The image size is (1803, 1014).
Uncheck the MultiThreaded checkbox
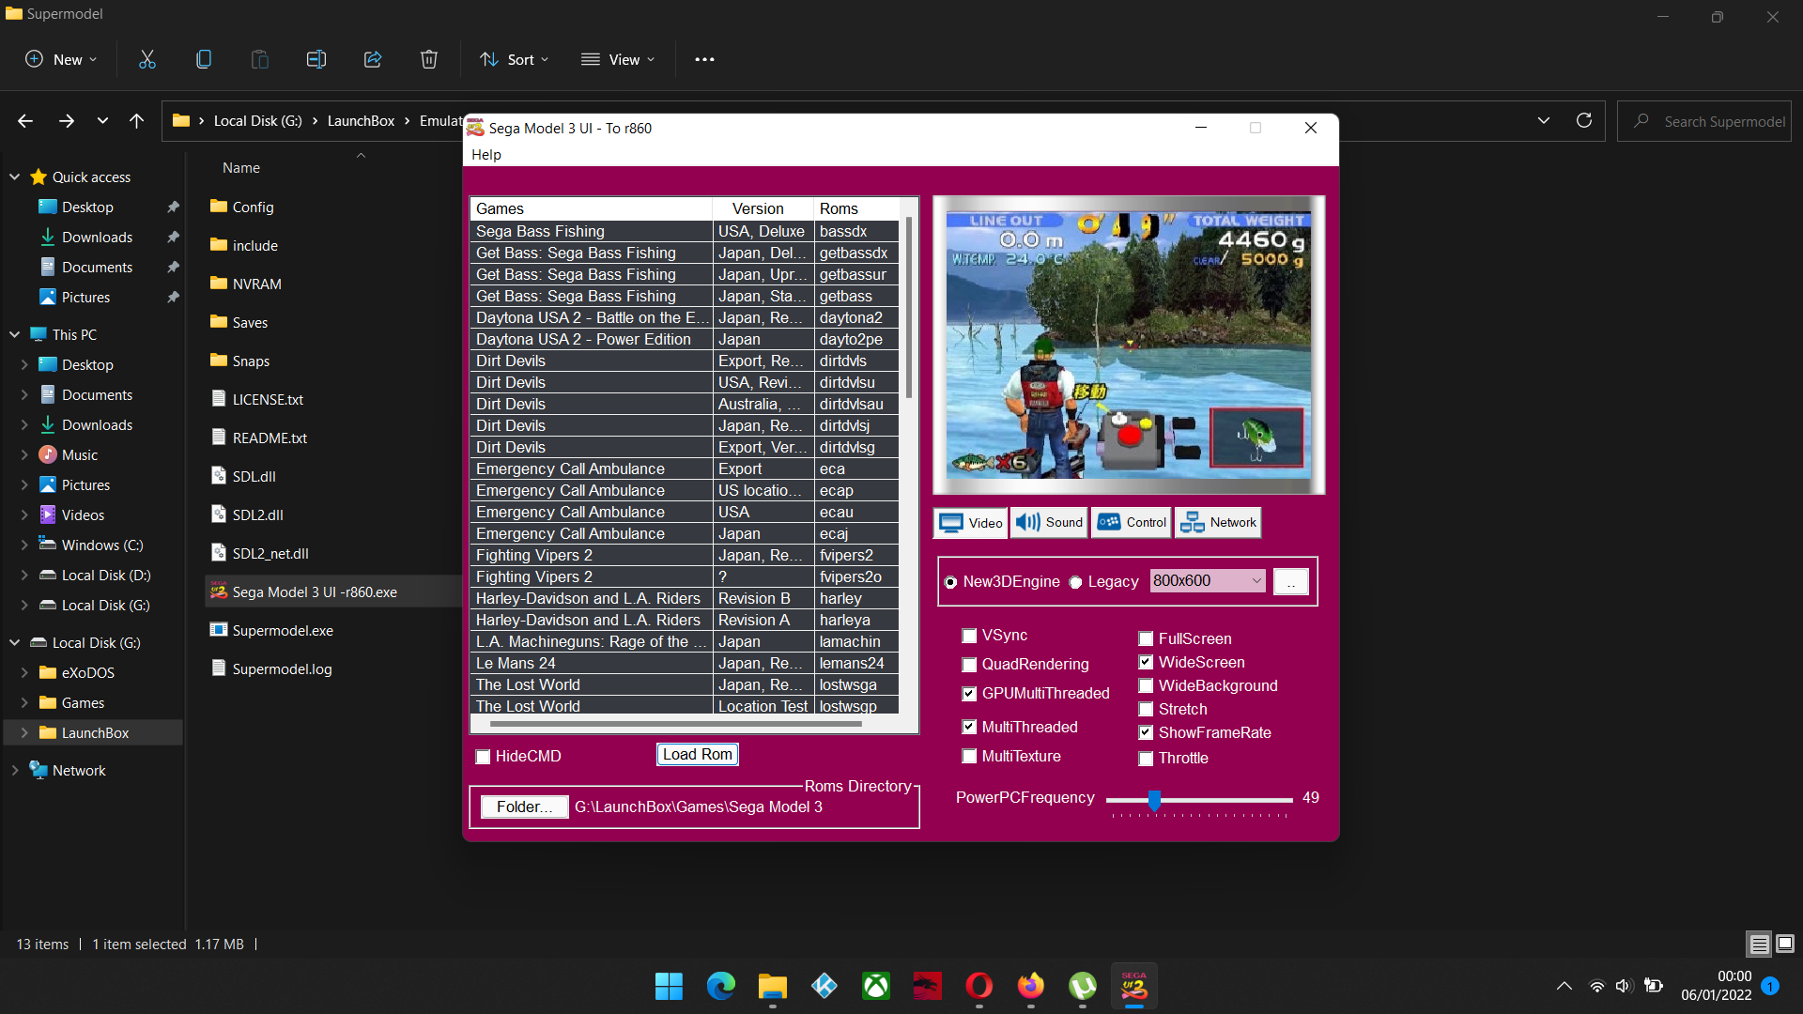tap(969, 727)
